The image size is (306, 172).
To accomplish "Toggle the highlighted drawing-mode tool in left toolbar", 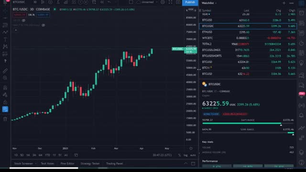I will click(x=5, y=109).
